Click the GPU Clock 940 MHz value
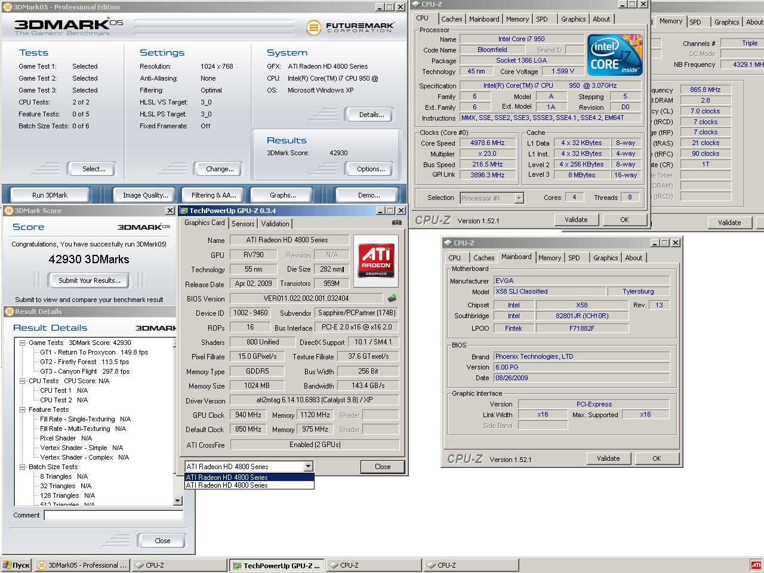Screen dimensions: 764x573 click(248, 415)
